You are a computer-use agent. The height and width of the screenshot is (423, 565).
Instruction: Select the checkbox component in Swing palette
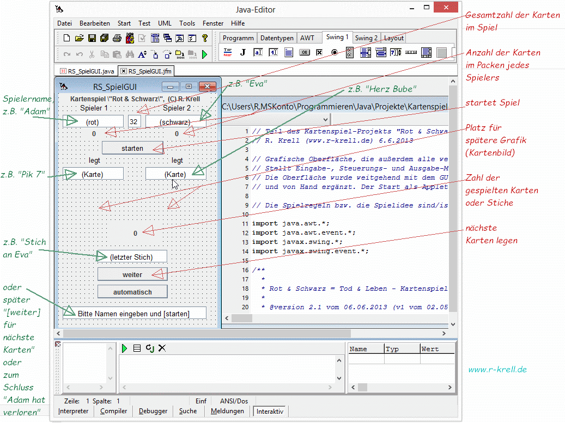tap(319, 52)
